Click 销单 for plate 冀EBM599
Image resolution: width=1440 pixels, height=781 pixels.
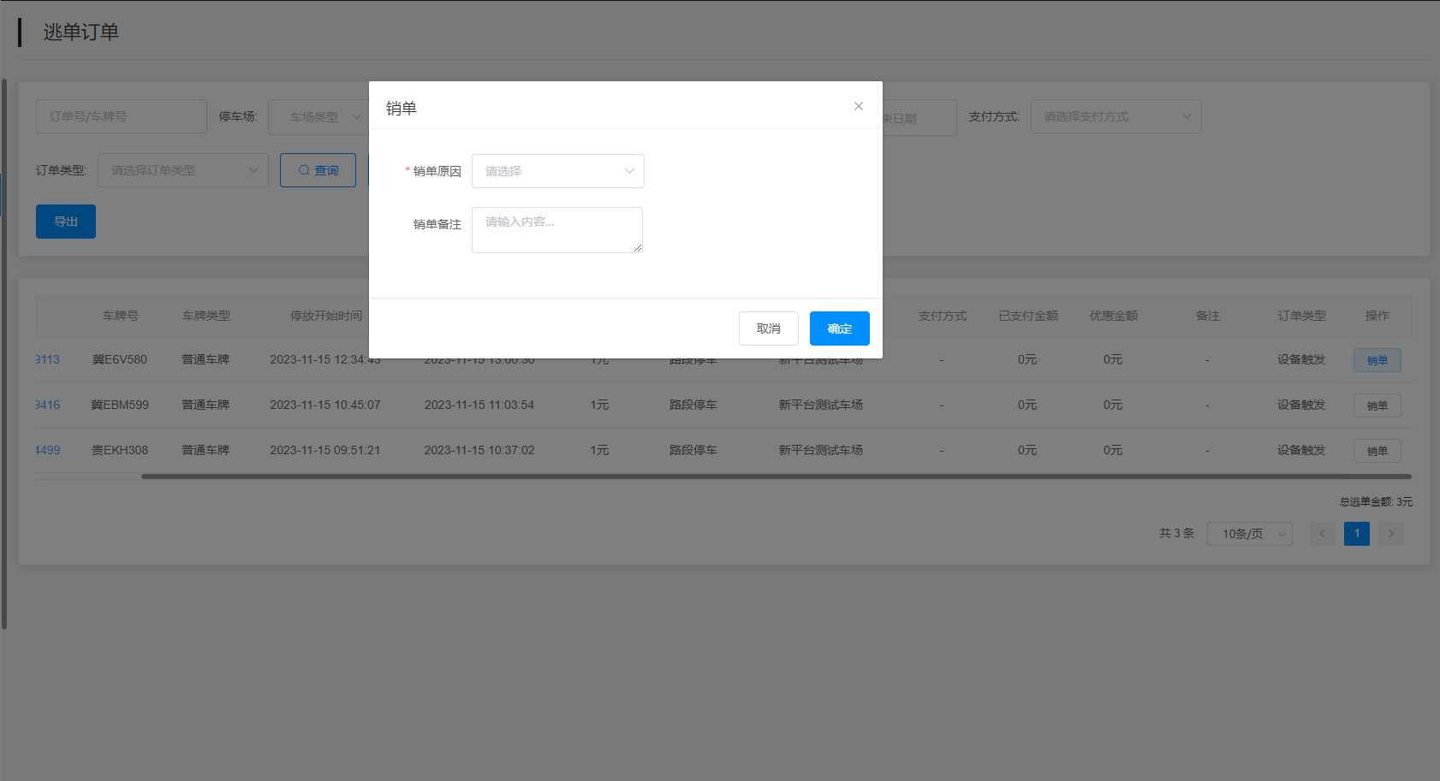(x=1377, y=405)
